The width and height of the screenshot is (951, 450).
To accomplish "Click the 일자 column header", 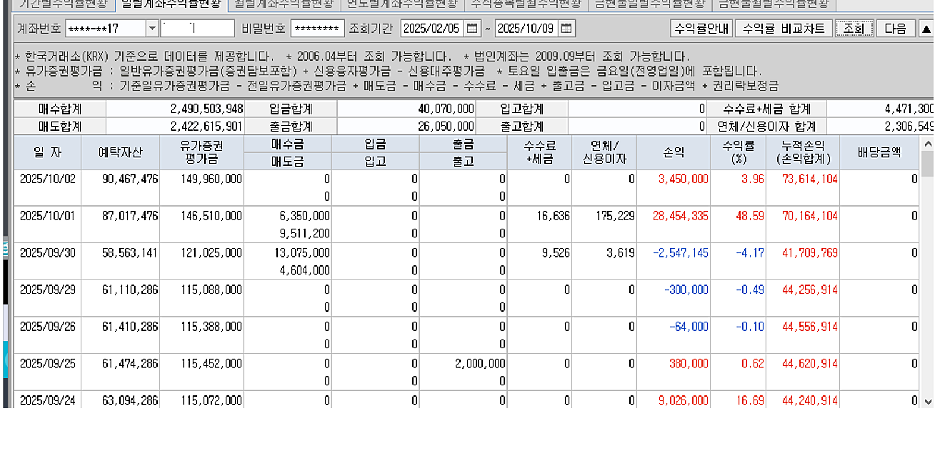I will (48, 153).
